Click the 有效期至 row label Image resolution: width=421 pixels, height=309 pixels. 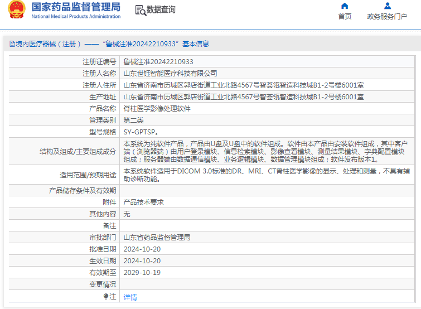point(103,273)
